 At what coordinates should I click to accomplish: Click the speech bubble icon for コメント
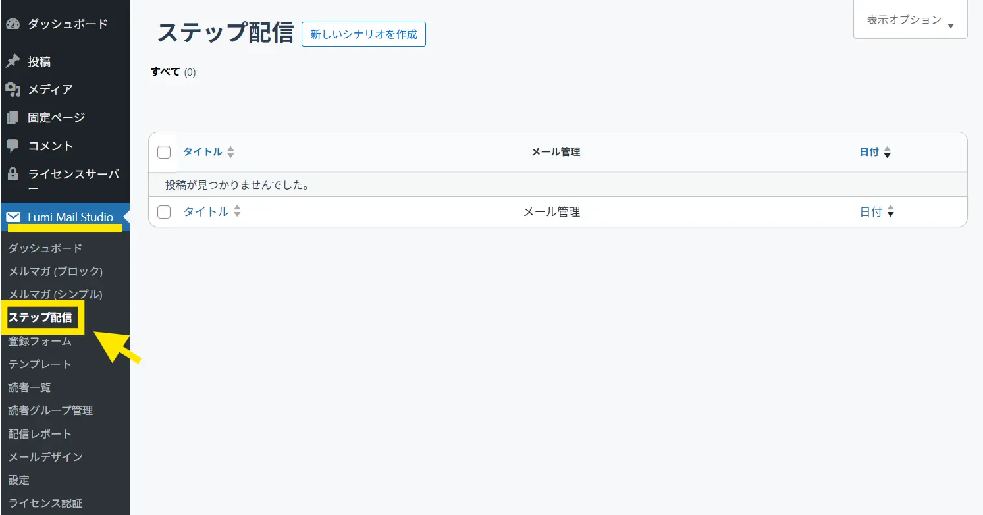click(13, 146)
